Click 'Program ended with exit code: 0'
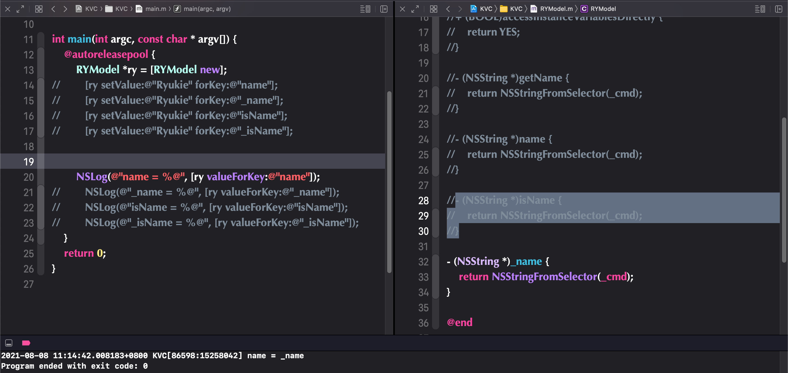Image resolution: width=788 pixels, height=373 pixels. 74,366
